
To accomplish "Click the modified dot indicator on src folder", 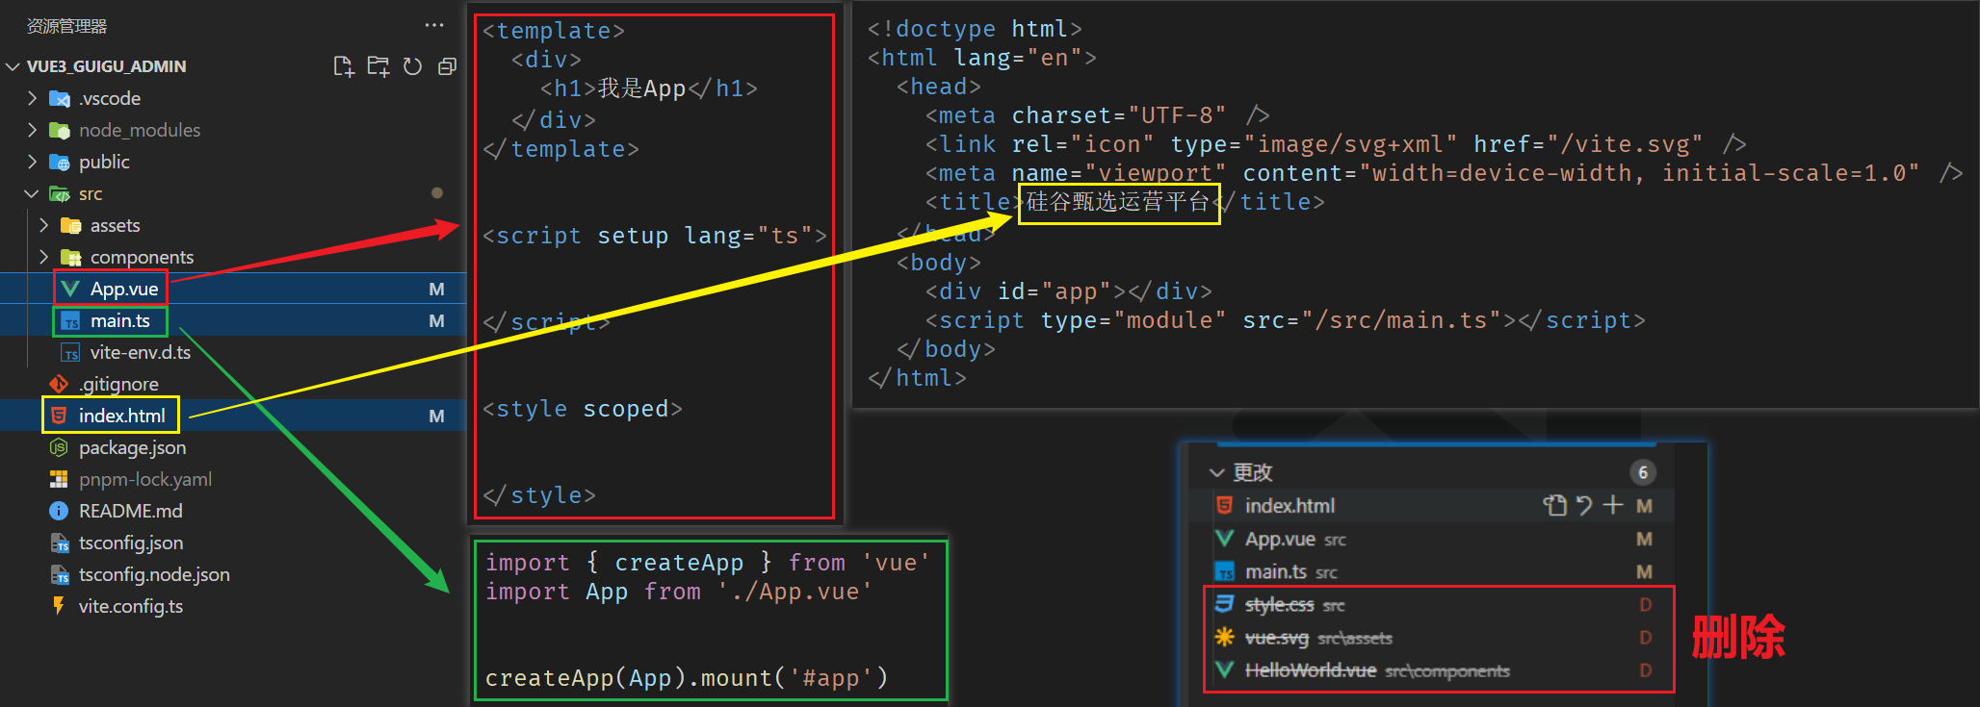I will point(437,193).
